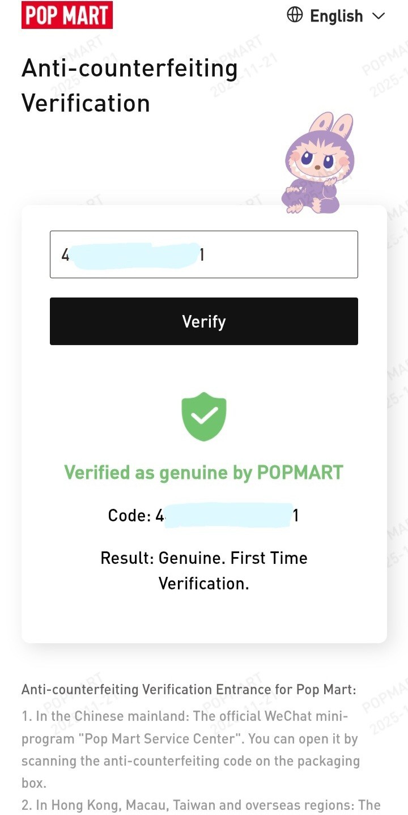Click the Result: Genuine. First Time Verification text
408x815 pixels.
point(204,571)
